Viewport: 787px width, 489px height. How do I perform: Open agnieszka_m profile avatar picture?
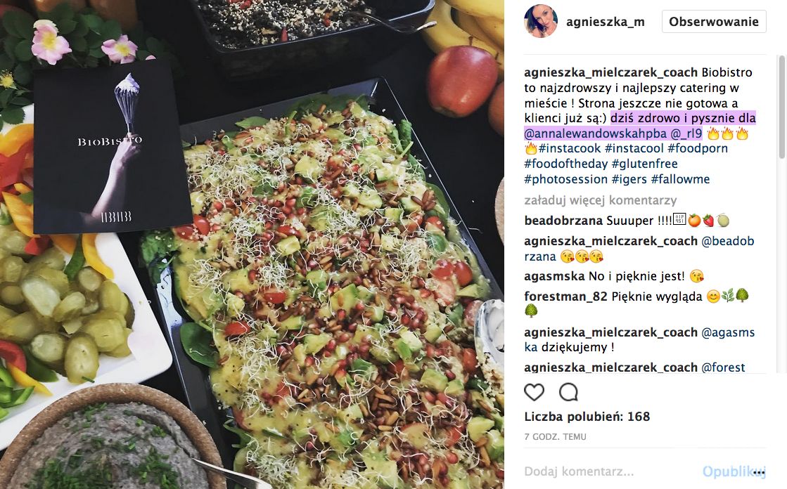point(541,22)
